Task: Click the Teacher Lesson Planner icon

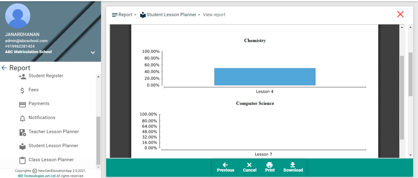Action: point(23,133)
